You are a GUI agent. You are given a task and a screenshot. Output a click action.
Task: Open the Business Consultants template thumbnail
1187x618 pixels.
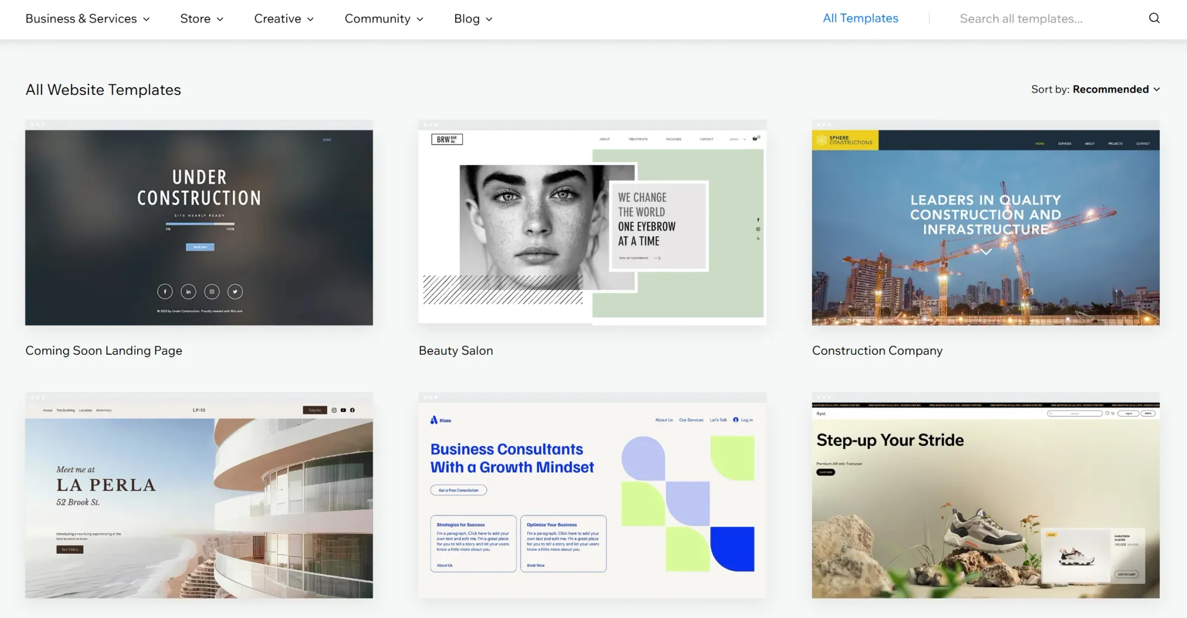(x=592, y=495)
